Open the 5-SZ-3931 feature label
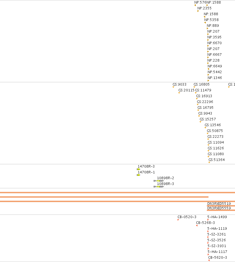Viewport: 235px width, 262px height. [217, 246]
